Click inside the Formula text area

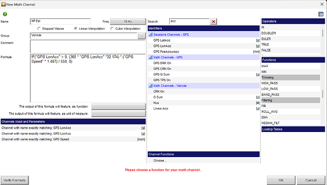[x=88, y=78]
